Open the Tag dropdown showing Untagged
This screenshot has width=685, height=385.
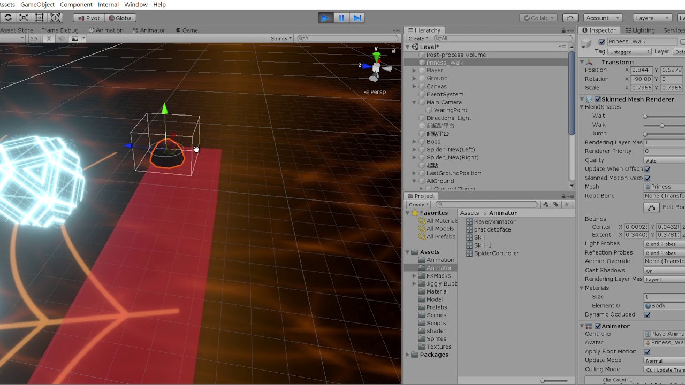[x=630, y=52]
